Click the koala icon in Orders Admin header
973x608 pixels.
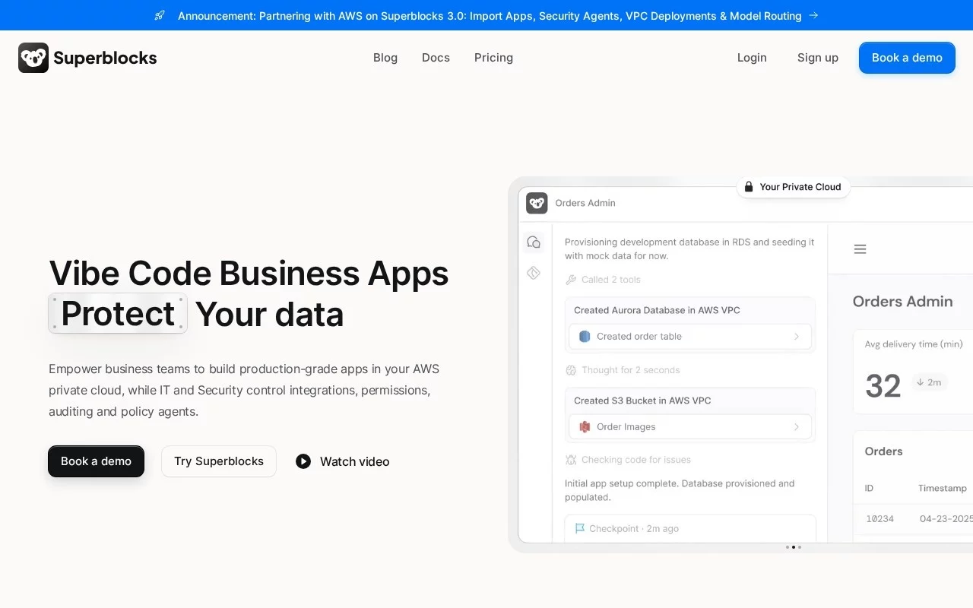click(x=537, y=203)
